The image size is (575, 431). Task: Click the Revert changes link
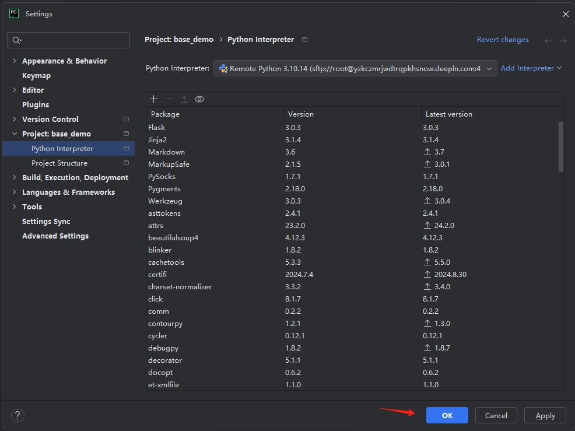(503, 40)
